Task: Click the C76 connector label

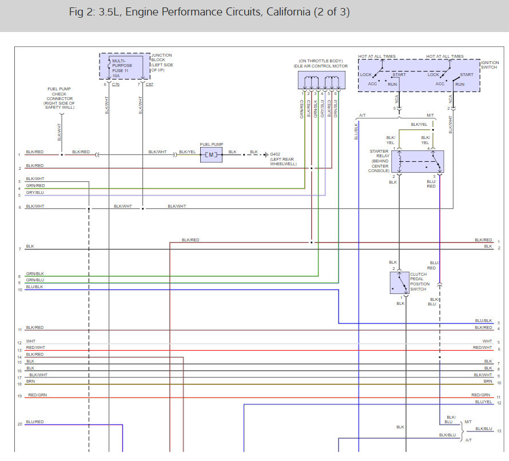Action: click(x=116, y=84)
